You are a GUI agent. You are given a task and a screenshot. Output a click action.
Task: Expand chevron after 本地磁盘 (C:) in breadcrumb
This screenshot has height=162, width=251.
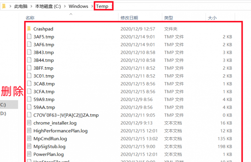coord(65,6)
